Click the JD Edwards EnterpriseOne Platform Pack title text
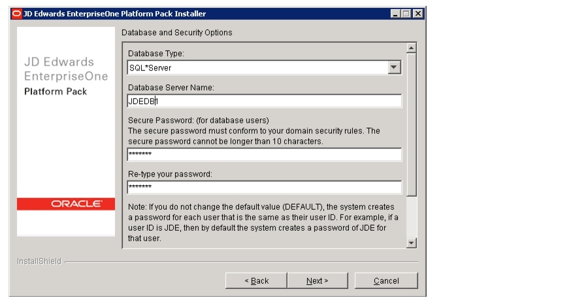This screenshot has height=302, width=588. tap(66, 76)
